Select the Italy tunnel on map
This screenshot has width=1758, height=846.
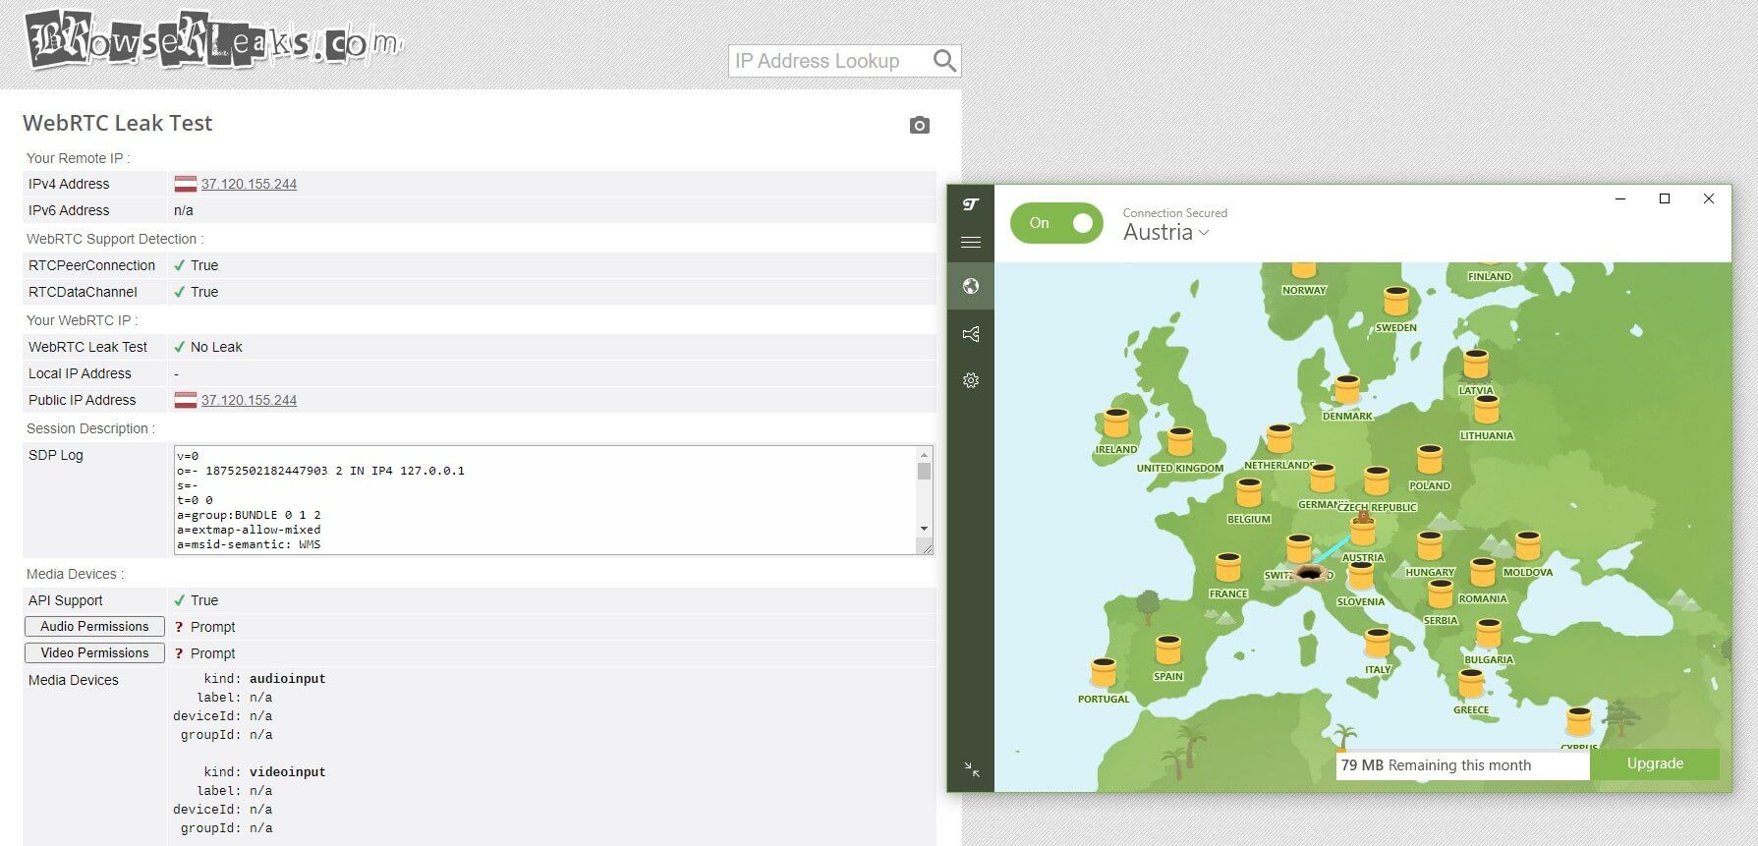point(1378,644)
